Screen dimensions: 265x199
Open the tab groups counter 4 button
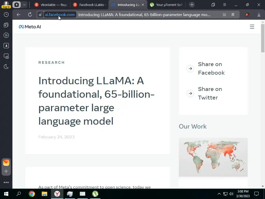(17, 5)
